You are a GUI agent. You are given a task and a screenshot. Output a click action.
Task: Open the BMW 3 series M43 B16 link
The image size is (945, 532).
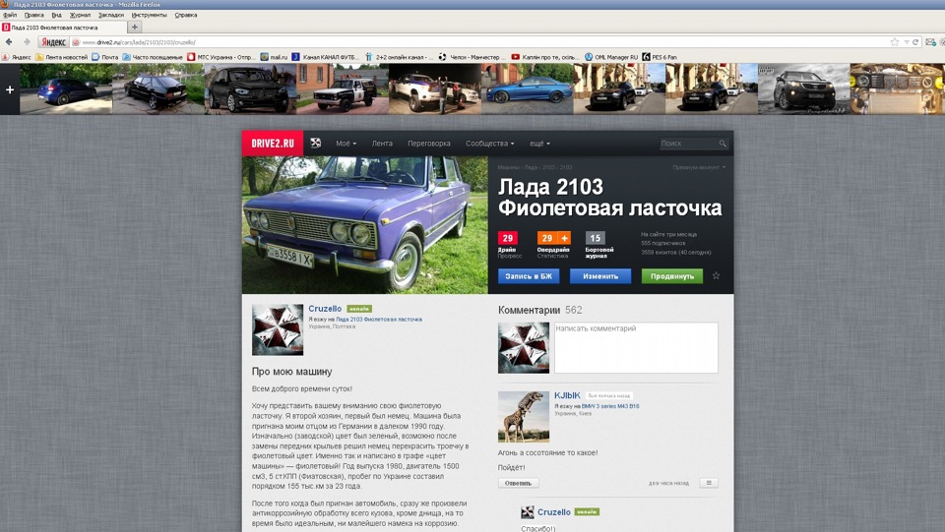[x=610, y=406]
